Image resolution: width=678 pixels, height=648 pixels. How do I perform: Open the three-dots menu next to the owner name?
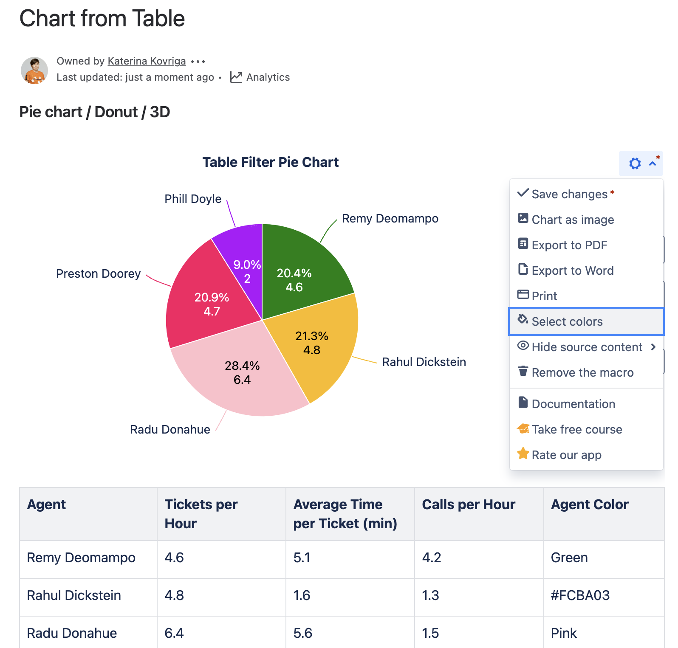(198, 62)
